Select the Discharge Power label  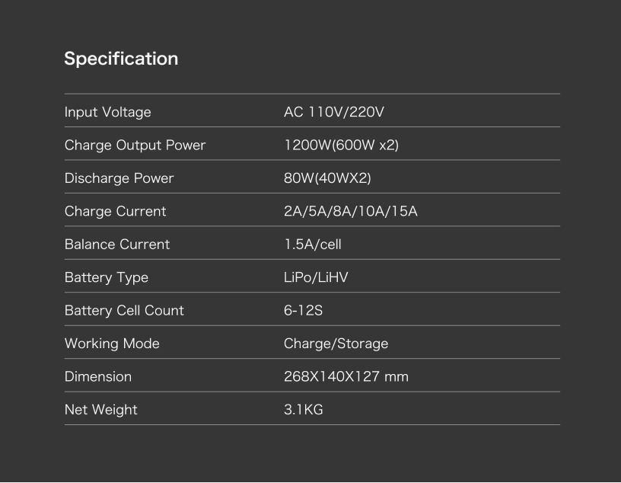(119, 178)
